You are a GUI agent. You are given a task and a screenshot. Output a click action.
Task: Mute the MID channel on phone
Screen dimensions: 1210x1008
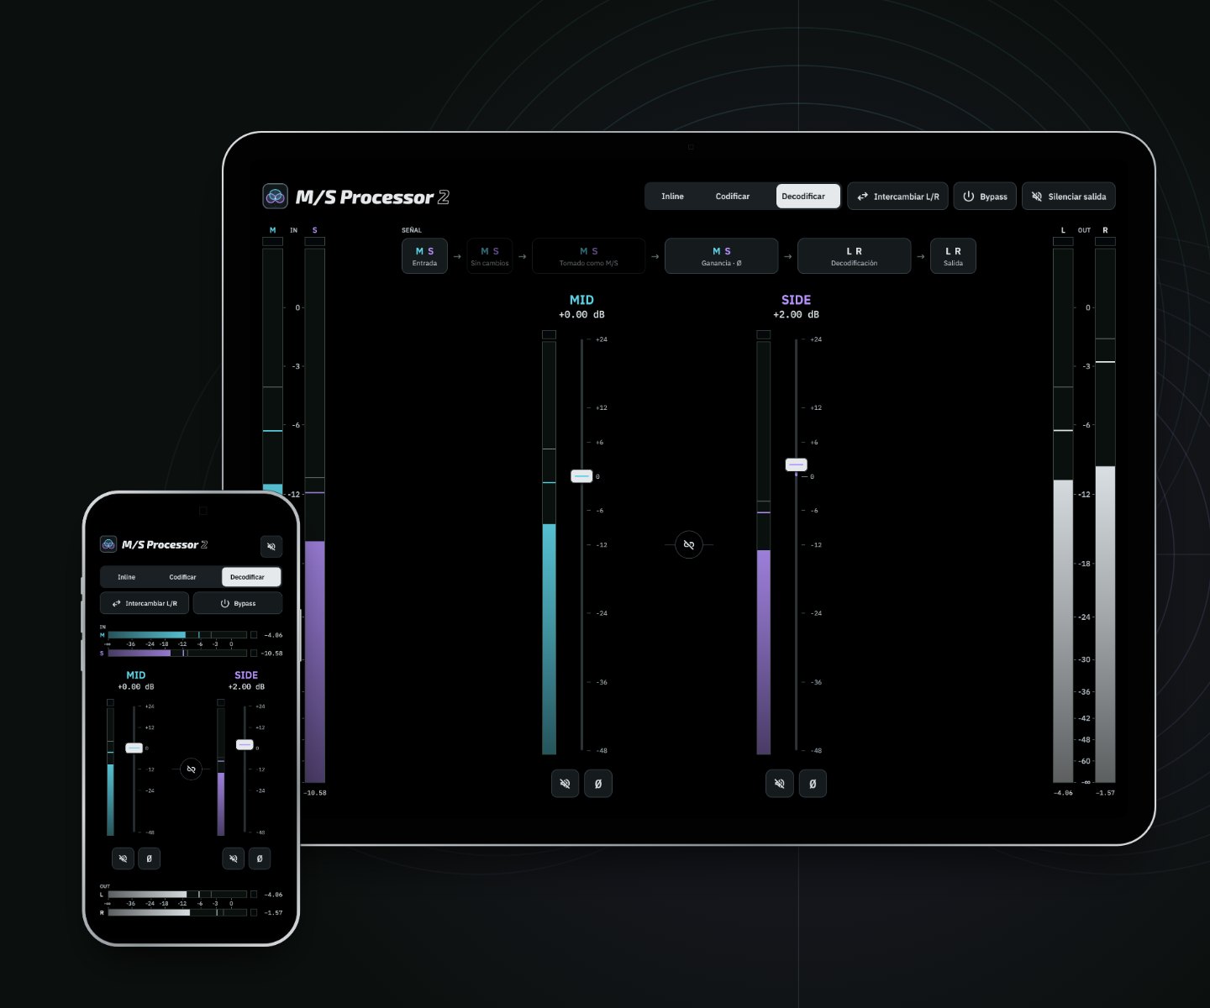[x=123, y=858]
